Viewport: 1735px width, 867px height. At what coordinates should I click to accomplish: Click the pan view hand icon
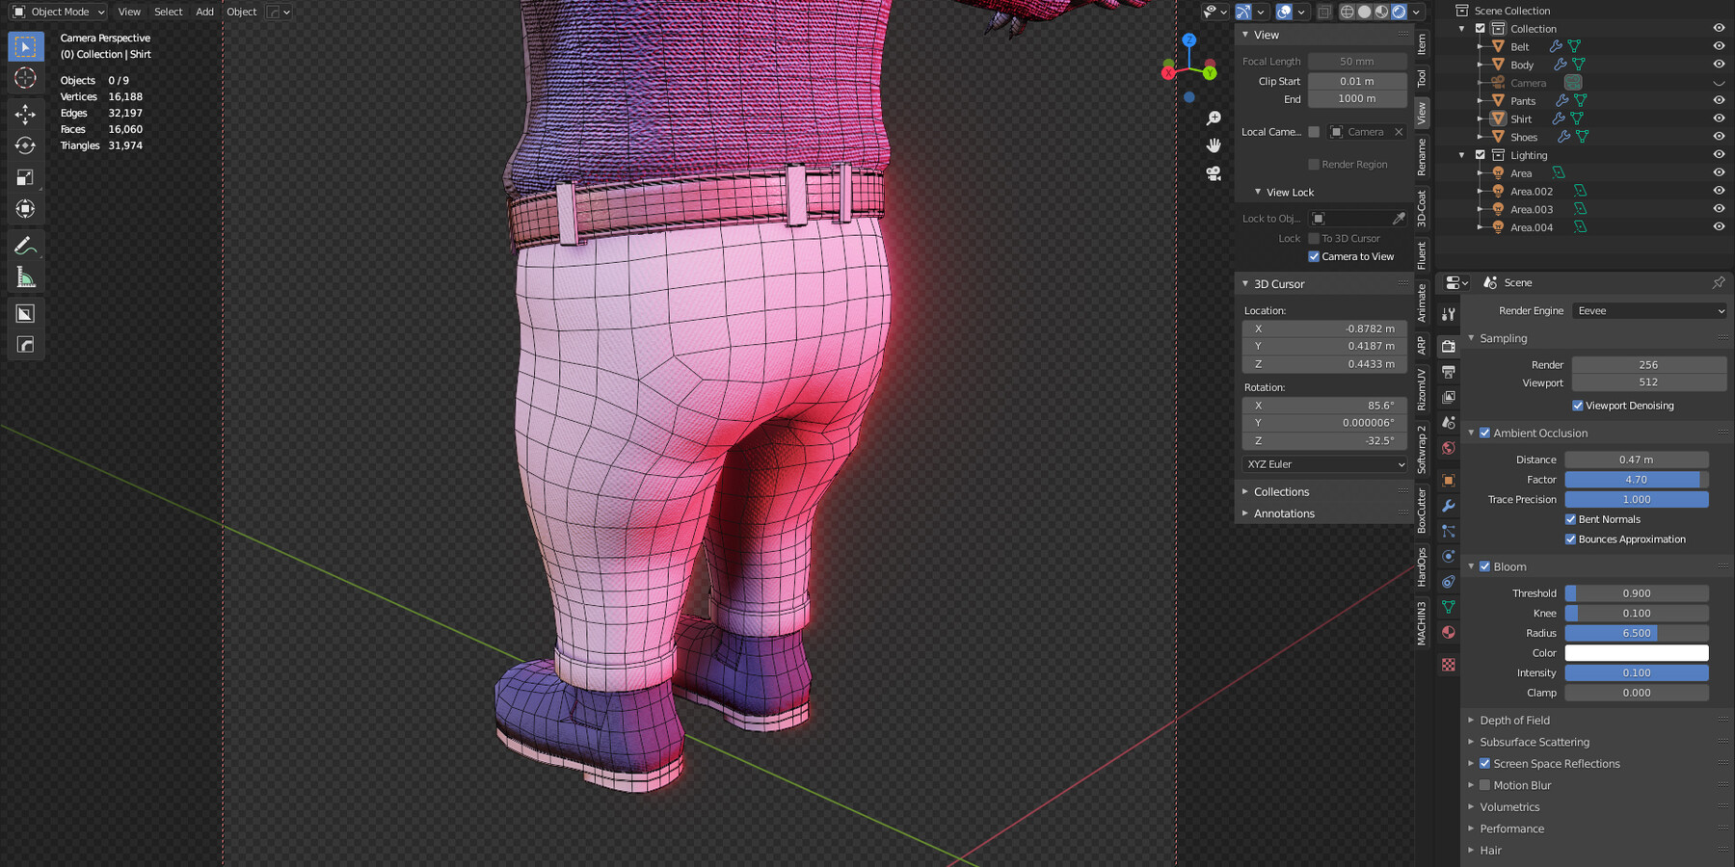[x=1214, y=145]
